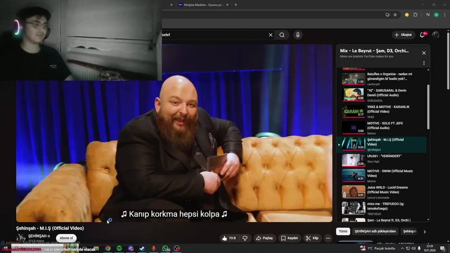
Task: Open ŞEHİNŞAH channel name link
Action: (37, 236)
